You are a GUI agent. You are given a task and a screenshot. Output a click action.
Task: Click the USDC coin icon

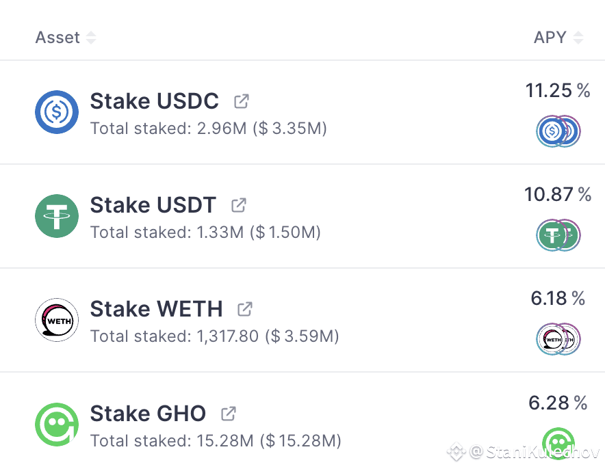coord(57,111)
